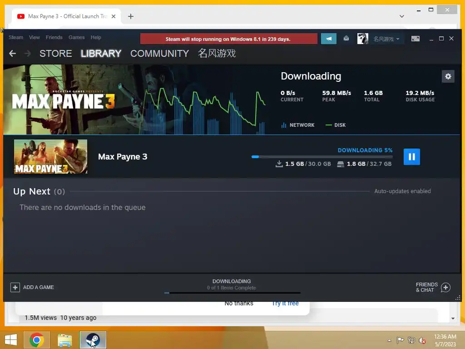Viewport: 465px width, 349px height.
Task: Click the FRIENDS & CHAT label
Action: tap(427, 287)
